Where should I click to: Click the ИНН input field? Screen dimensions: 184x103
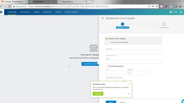pos(116,73)
